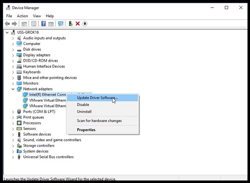Select the Display adapters label
250x183 pixels.
[x=37, y=55]
